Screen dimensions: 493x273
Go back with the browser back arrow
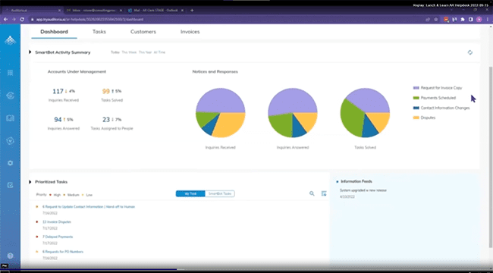pos(5,19)
